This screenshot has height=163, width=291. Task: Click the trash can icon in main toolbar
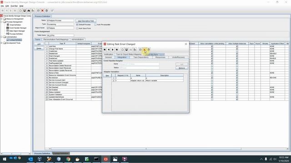pyautogui.click(x=46, y=10)
